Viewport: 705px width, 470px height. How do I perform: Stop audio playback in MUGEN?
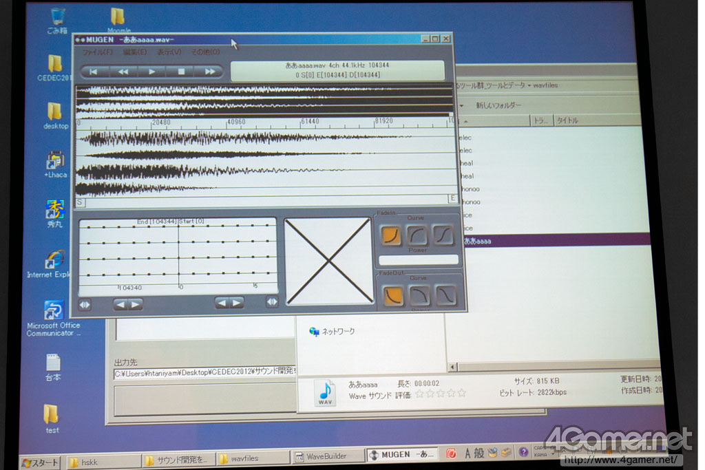coord(181,72)
